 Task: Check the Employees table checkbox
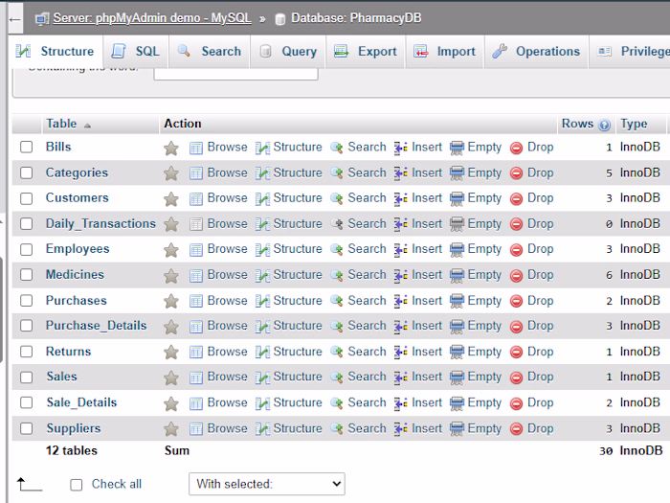(27, 249)
